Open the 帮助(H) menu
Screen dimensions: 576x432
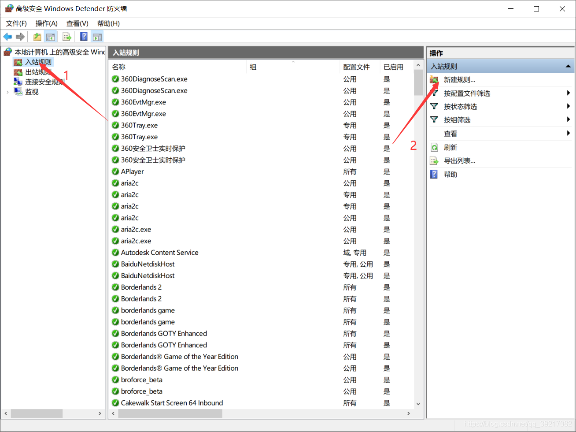pyautogui.click(x=108, y=23)
